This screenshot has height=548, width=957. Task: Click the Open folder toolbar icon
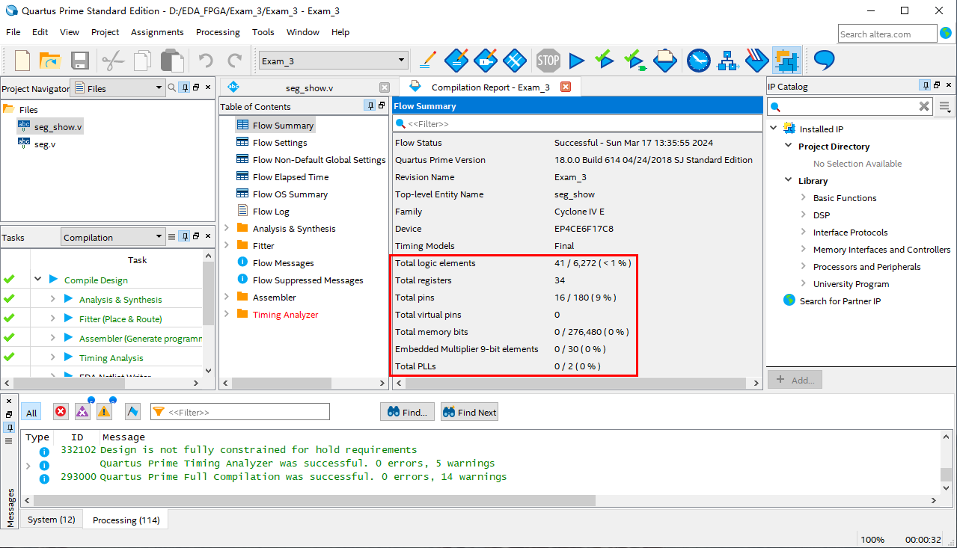click(49, 61)
